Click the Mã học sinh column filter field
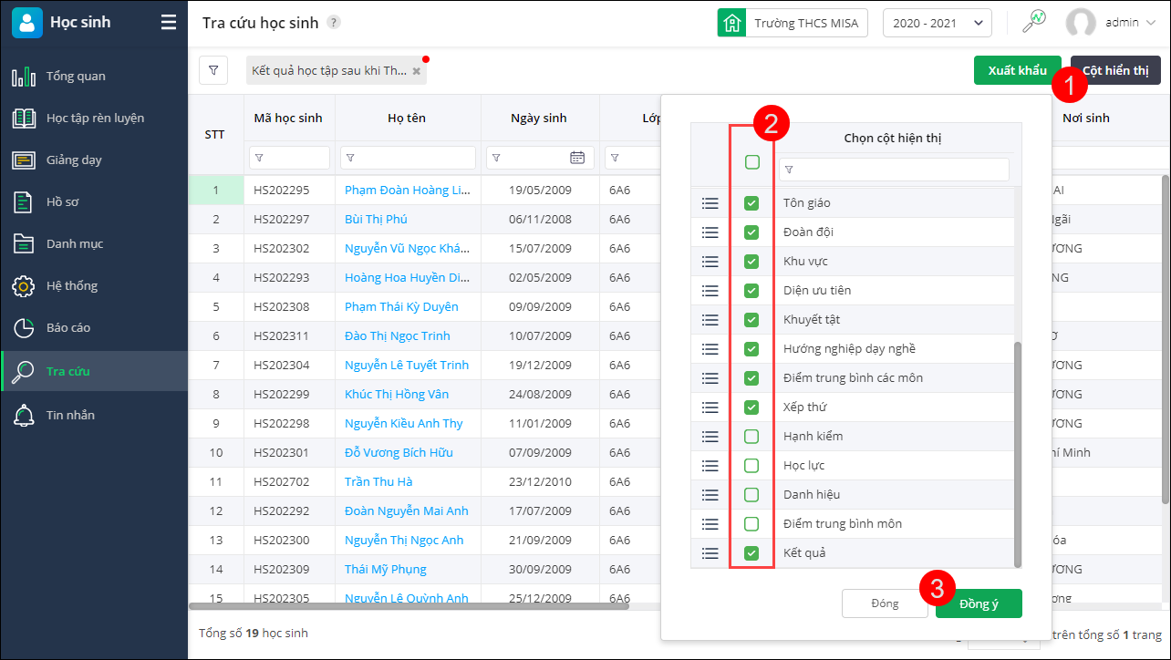The height and width of the screenshot is (660, 1171). (x=289, y=158)
